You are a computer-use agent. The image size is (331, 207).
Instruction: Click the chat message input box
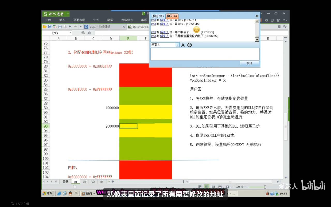(x=205, y=54)
